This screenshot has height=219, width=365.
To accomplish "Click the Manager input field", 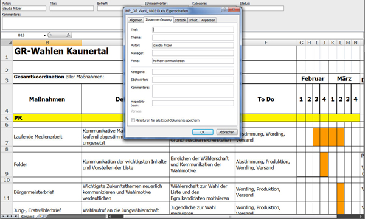I will click(x=193, y=53).
